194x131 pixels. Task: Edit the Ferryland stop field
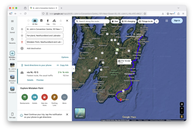click(x=45, y=36)
